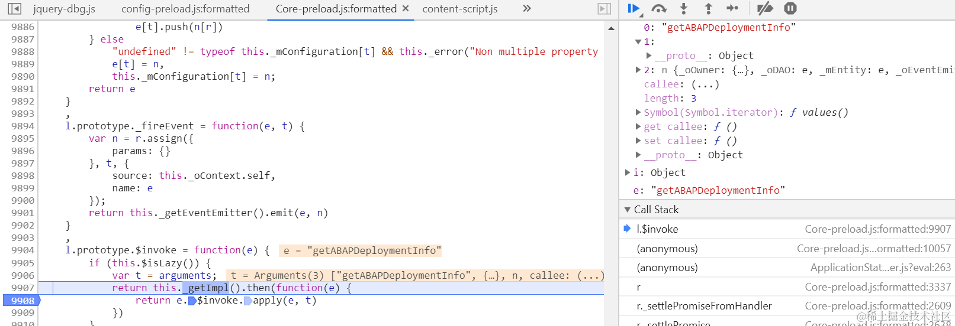Expand Symbol(Symbol.iterator) entry
The height and width of the screenshot is (326, 955).
tap(638, 112)
